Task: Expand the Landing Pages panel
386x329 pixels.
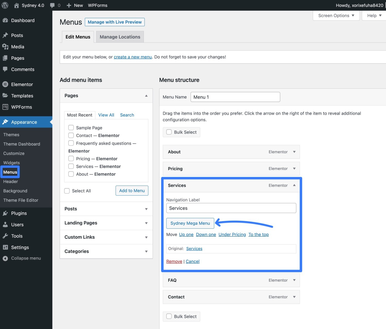Action: [x=106, y=223]
